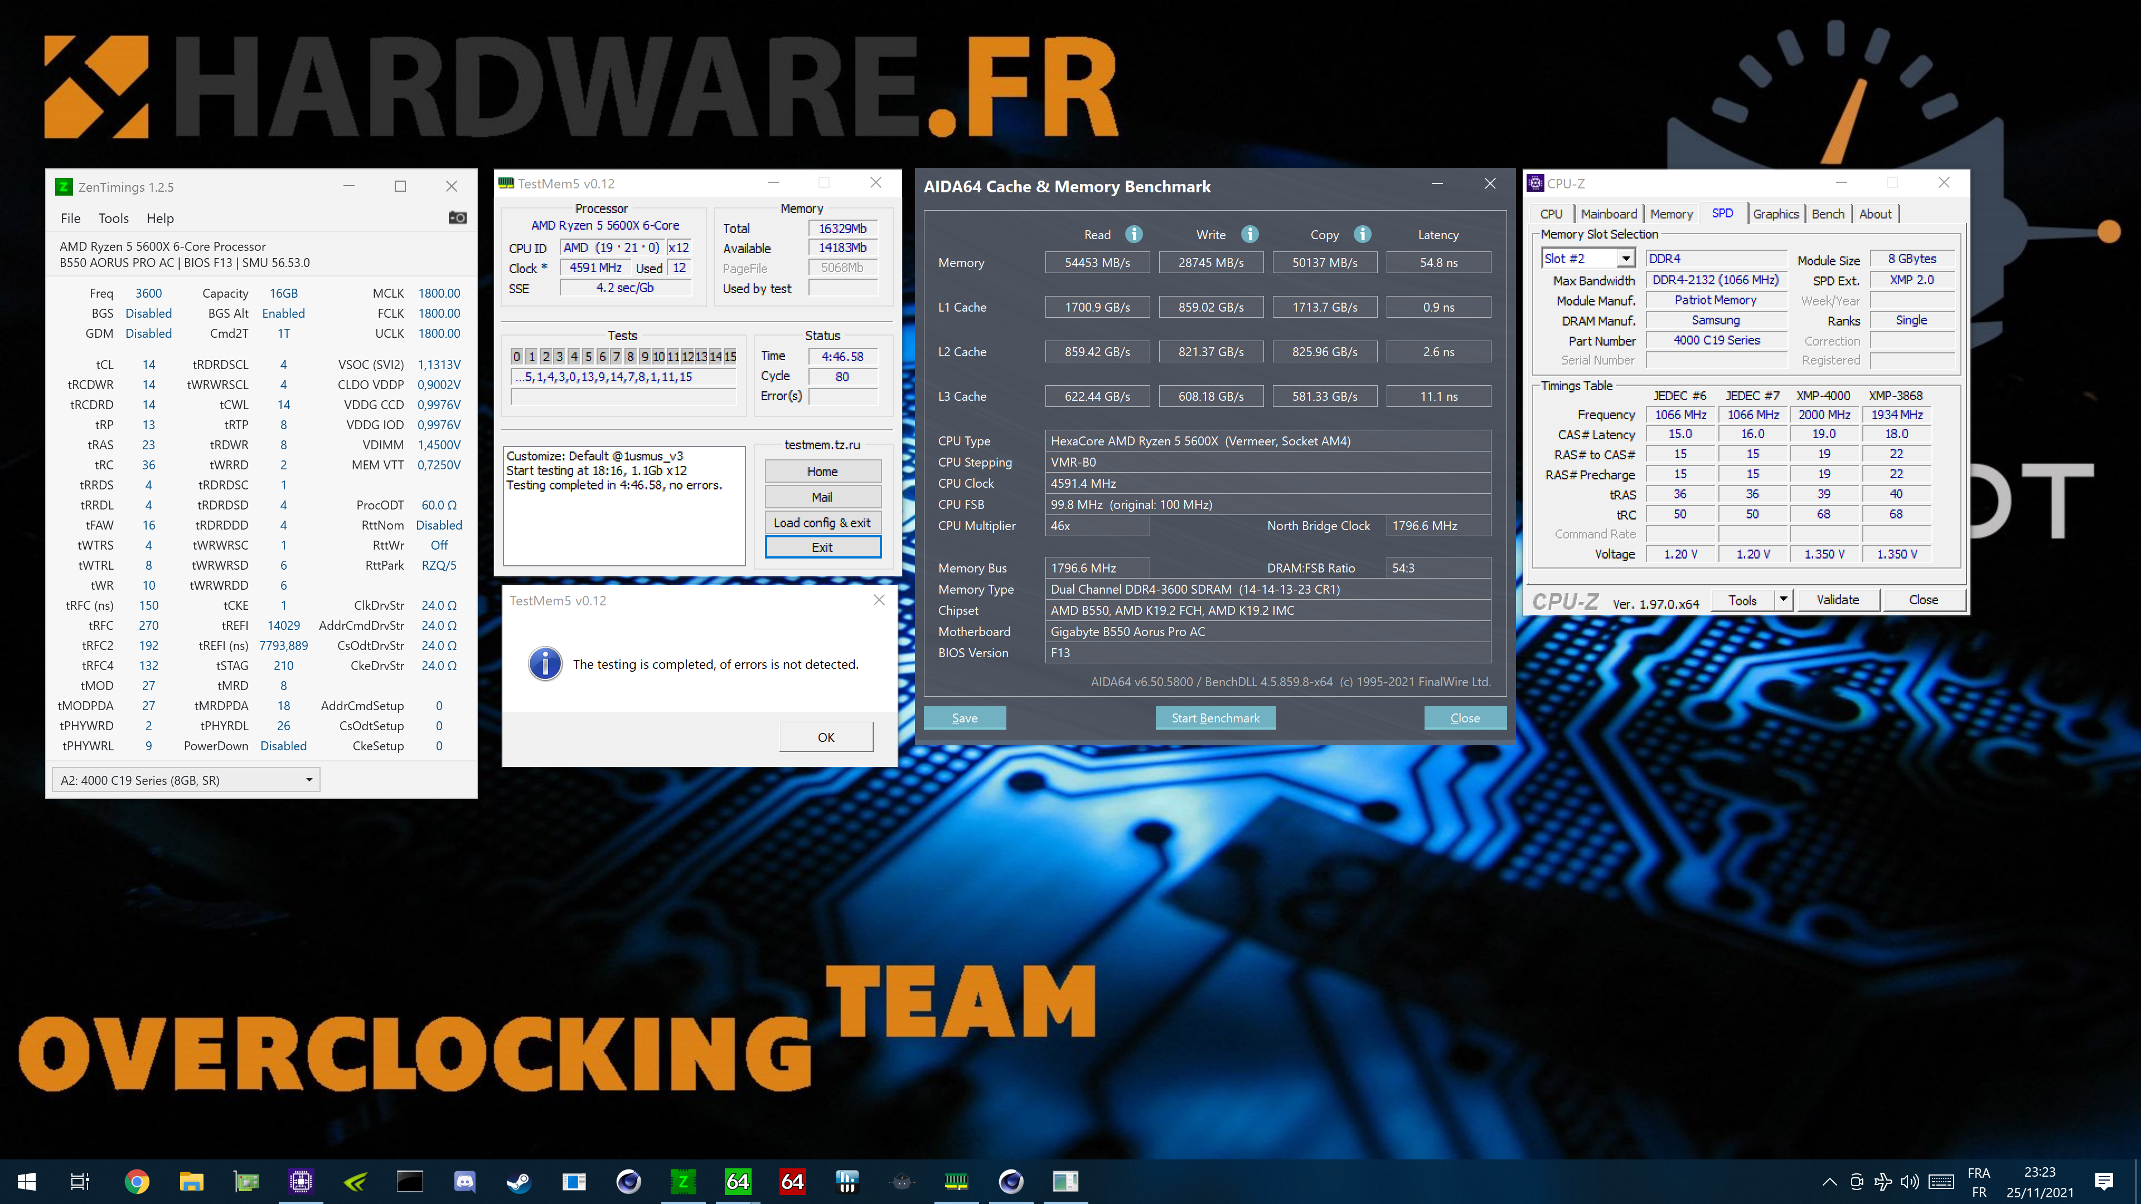Viewport: 2141px width, 1204px height.
Task: Switch to the Mainboard tab in CPU-Z
Action: pos(1608,213)
